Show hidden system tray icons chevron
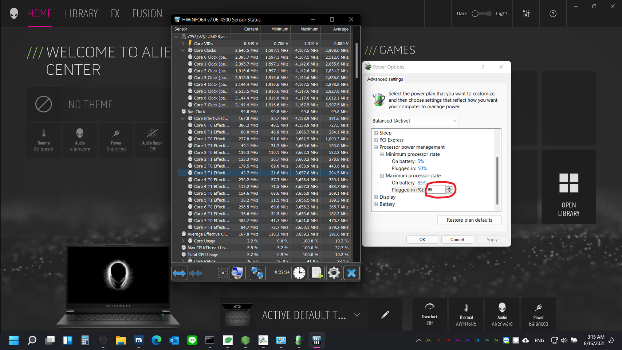 [418, 341]
